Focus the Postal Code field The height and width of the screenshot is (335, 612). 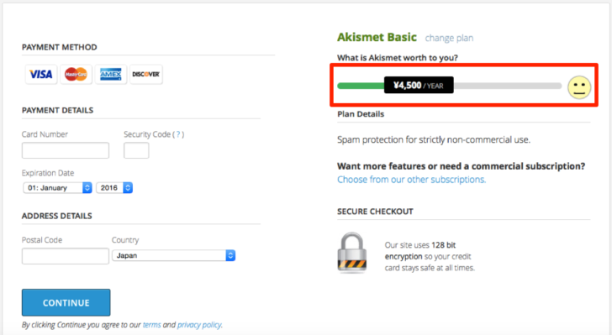(66, 256)
